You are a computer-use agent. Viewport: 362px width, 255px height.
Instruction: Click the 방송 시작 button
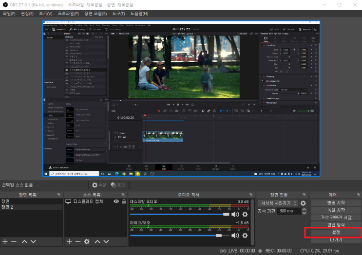336,202
